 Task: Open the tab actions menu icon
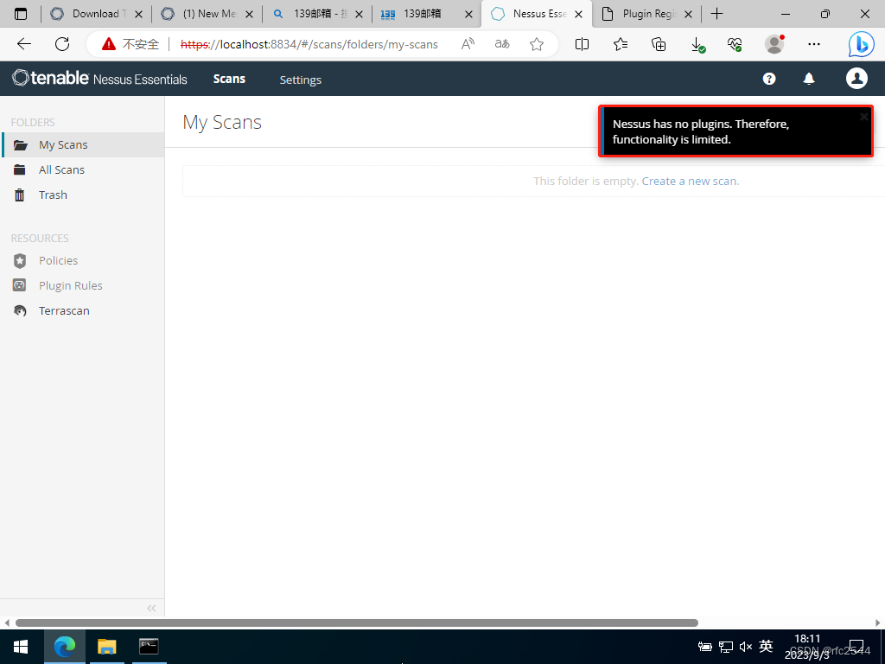pos(21,14)
